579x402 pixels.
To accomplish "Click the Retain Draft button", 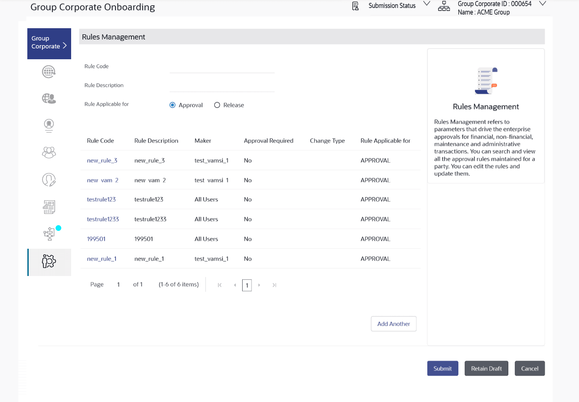I will tap(487, 369).
